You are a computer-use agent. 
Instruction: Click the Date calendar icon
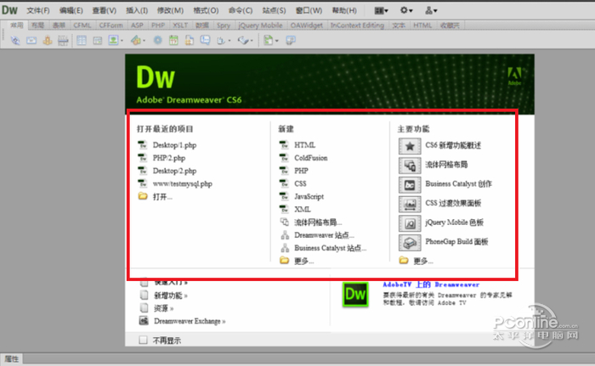(173, 40)
